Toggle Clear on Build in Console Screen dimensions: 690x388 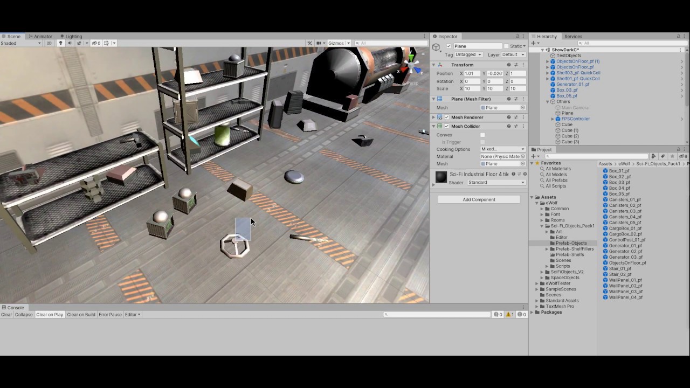coord(81,314)
